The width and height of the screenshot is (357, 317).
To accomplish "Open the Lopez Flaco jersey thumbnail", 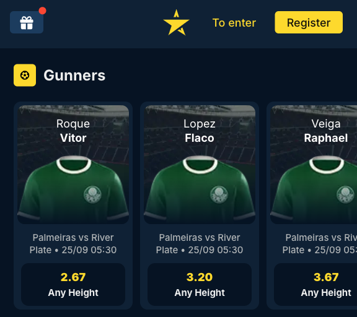I will 200,165.
